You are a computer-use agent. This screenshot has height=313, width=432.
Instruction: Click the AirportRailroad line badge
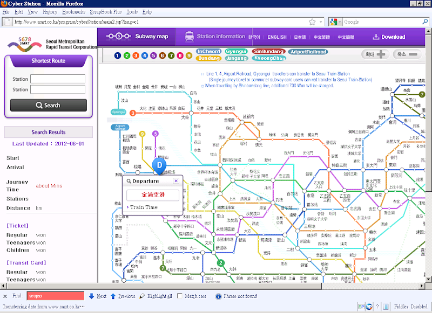pyautogui.click(x=308, y=52)
